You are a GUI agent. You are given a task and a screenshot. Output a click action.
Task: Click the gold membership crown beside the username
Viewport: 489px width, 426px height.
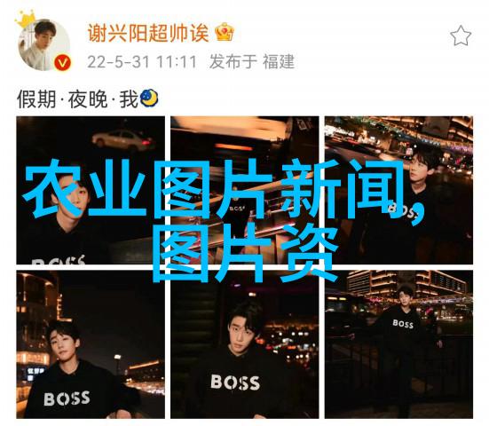(225, 32)
